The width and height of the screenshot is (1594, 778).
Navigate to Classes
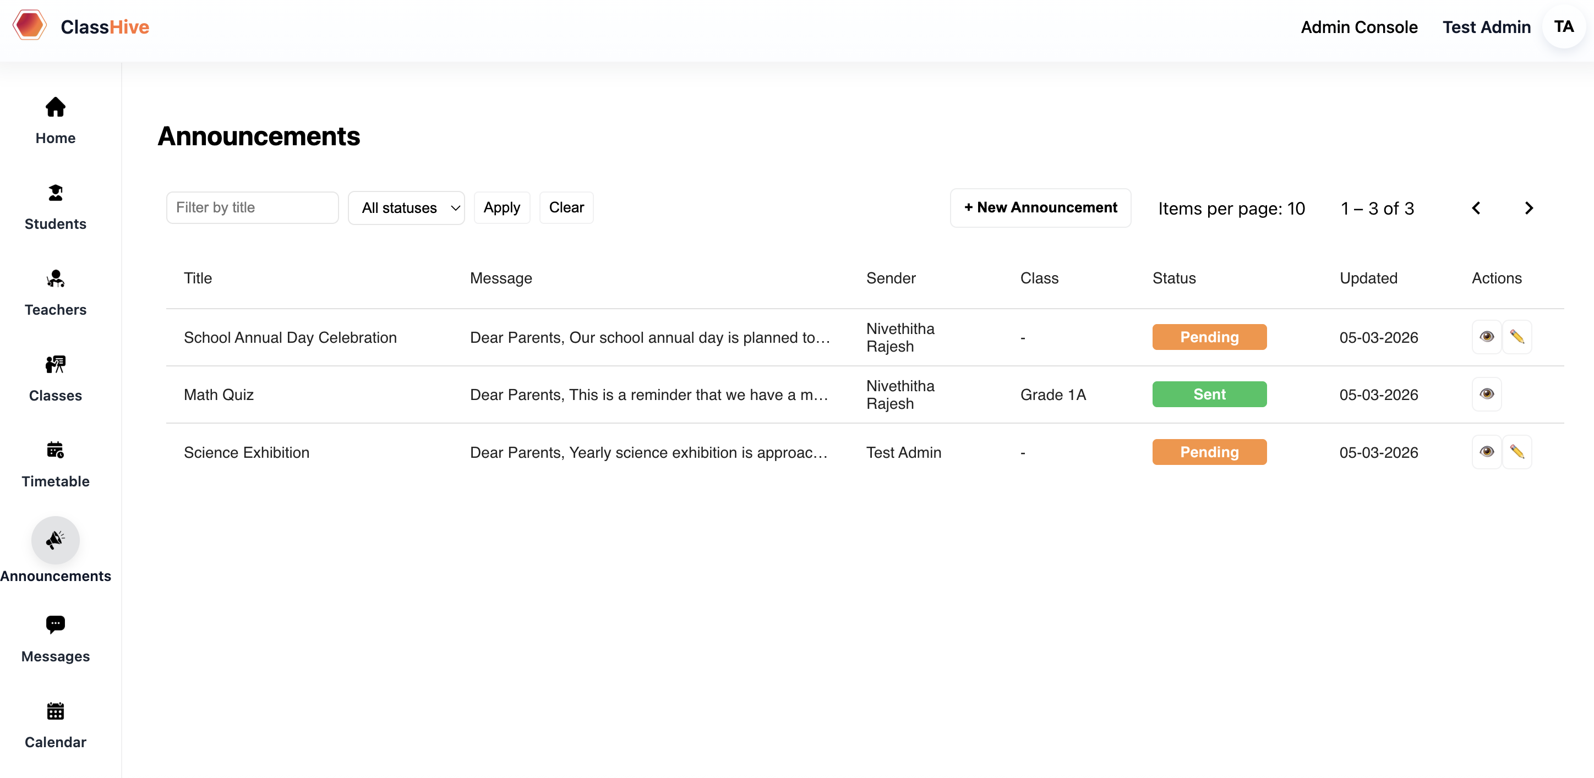click(x=55, y=378)
